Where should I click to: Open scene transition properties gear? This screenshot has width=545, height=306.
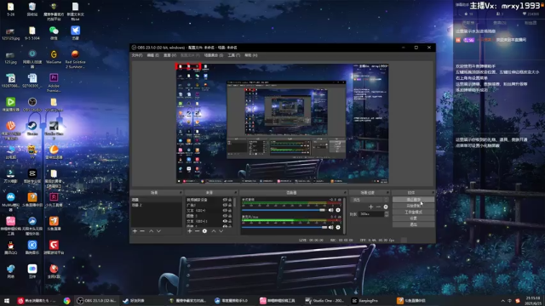tap(386, 207)
